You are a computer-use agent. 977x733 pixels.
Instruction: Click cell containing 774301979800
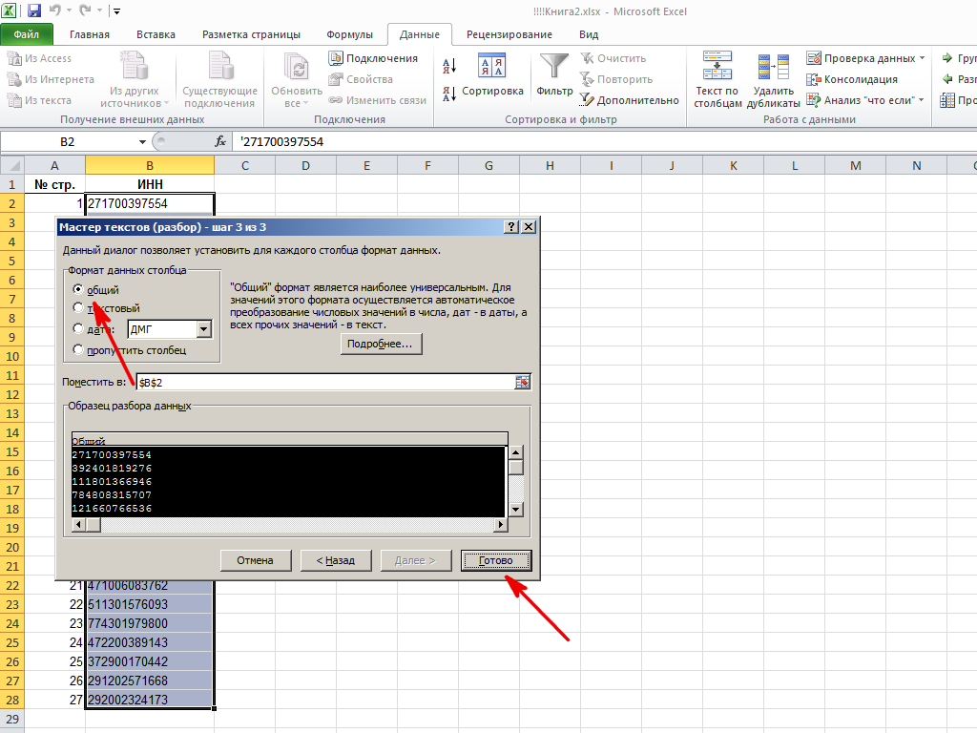(150, 623)
